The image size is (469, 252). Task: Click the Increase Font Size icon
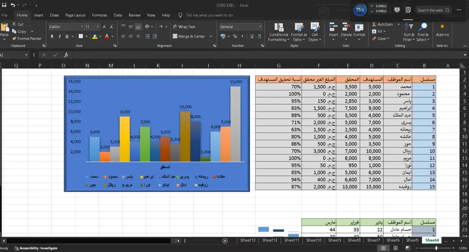pos(104,27)
